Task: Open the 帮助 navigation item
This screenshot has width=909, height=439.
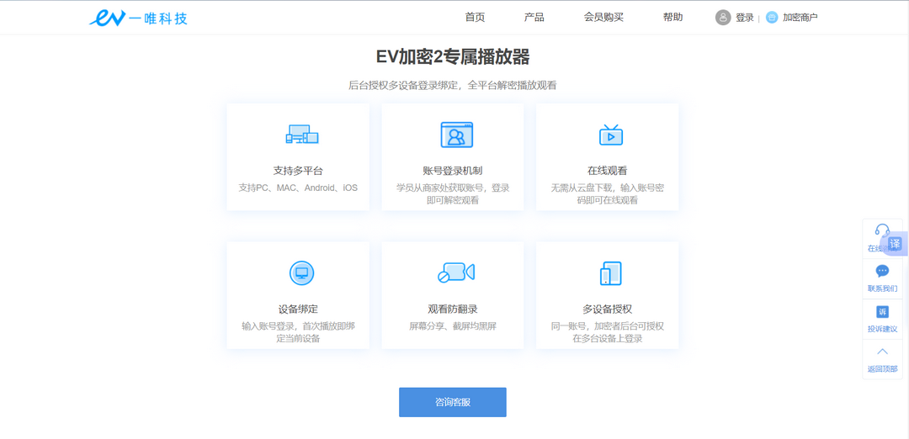Action: [672, 18]
